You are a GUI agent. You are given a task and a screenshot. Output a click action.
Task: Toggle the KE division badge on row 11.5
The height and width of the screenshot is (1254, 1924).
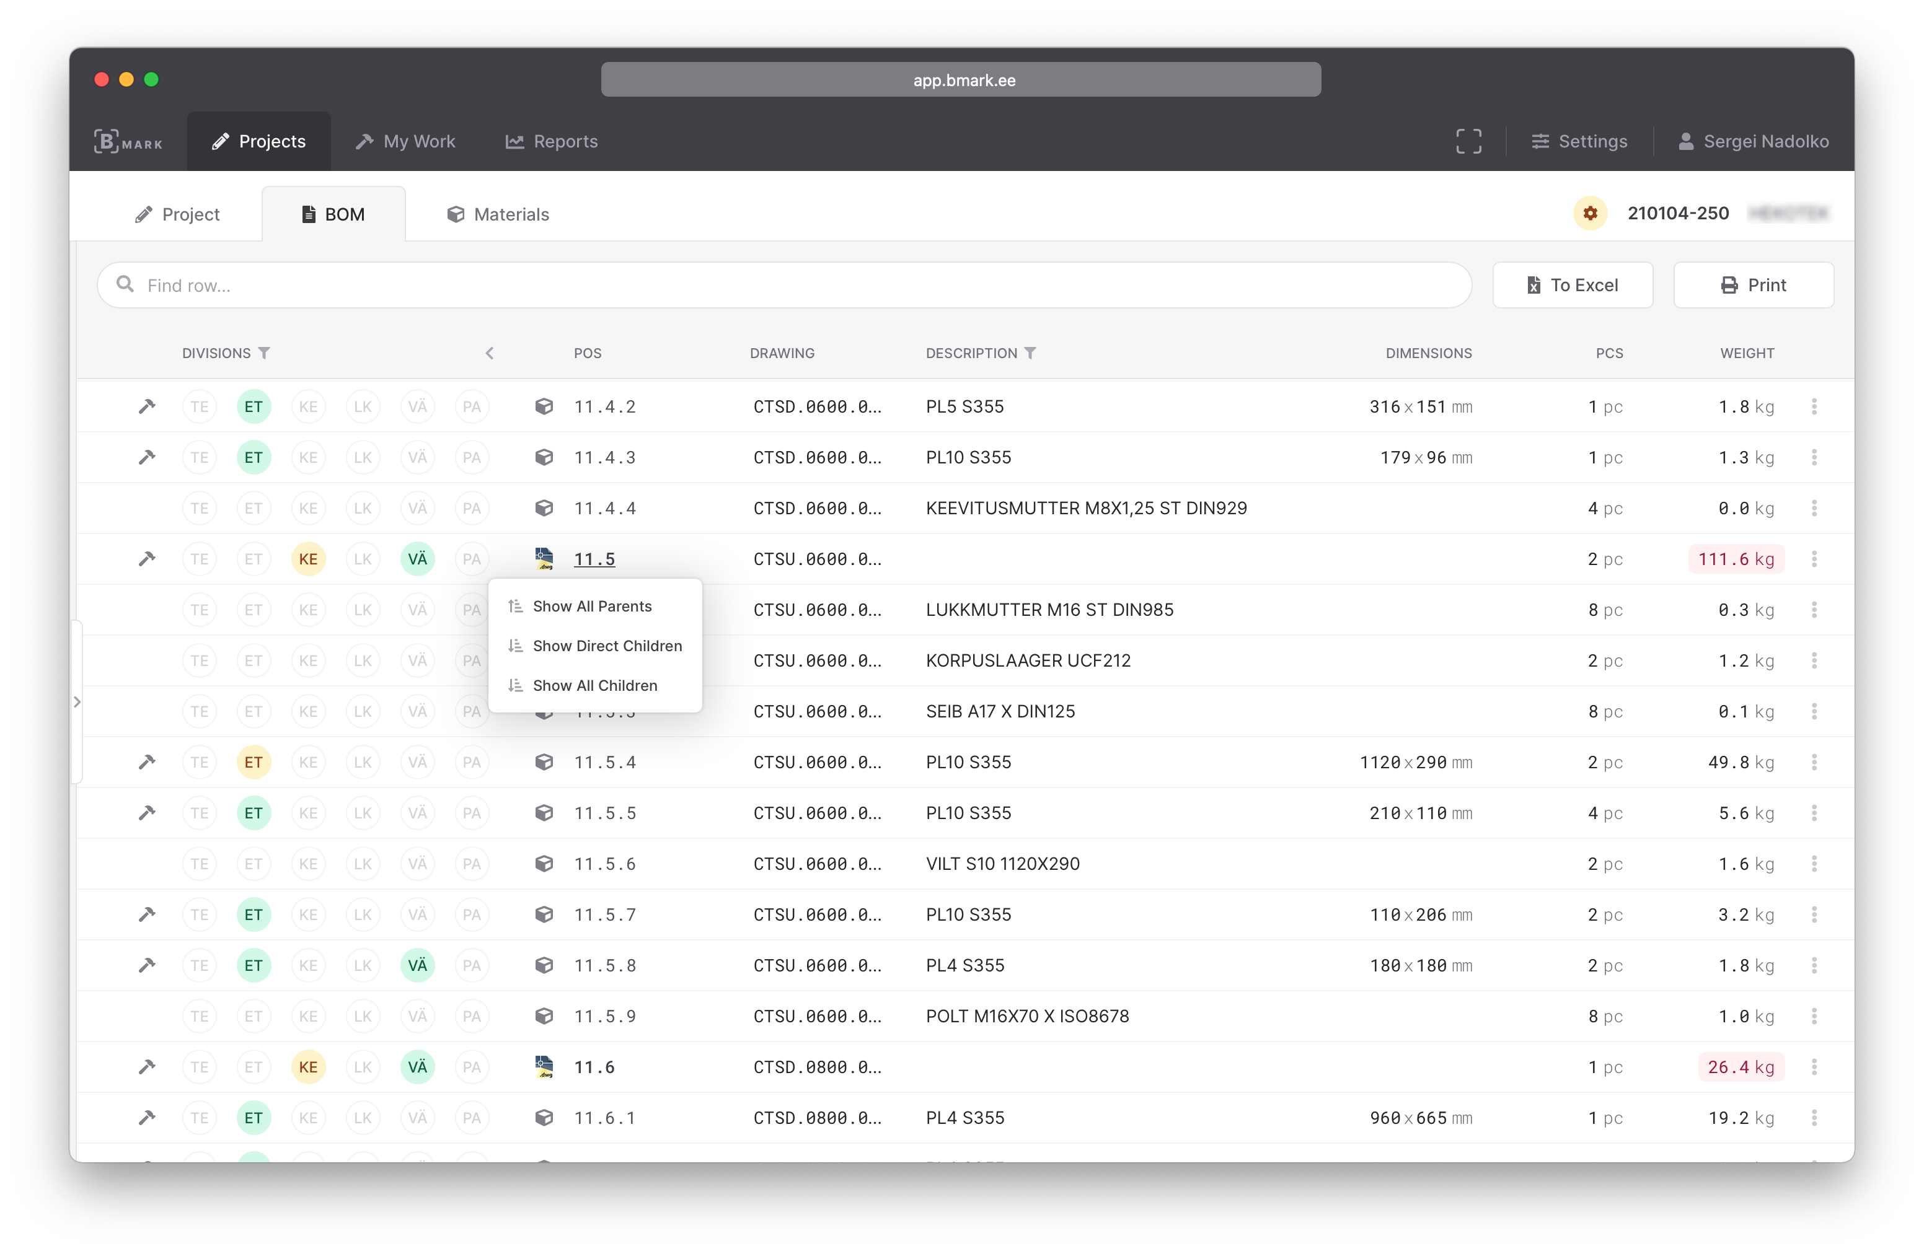pyautogui.click(x=308, y=558)
